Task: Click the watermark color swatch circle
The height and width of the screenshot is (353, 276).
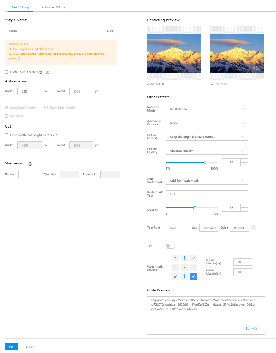Action: coord(254,228)
